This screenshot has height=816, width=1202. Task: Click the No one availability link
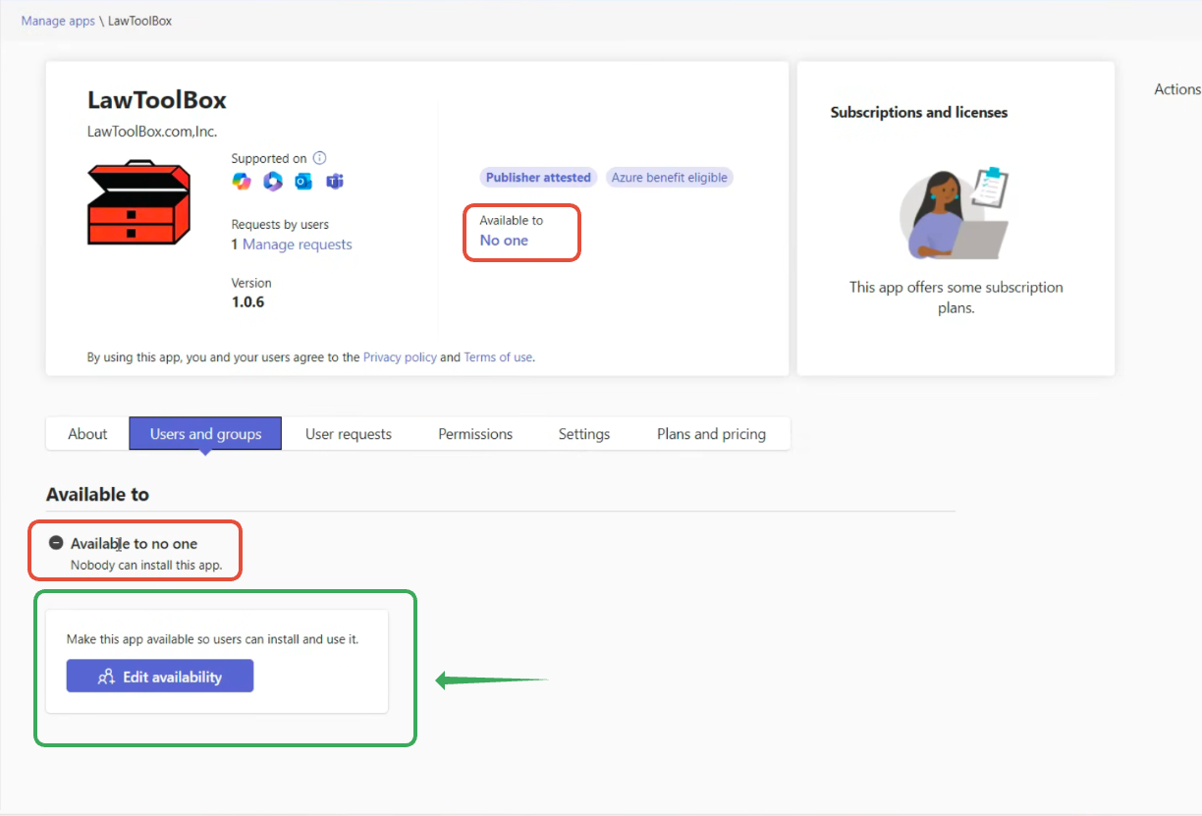[504, 241]
